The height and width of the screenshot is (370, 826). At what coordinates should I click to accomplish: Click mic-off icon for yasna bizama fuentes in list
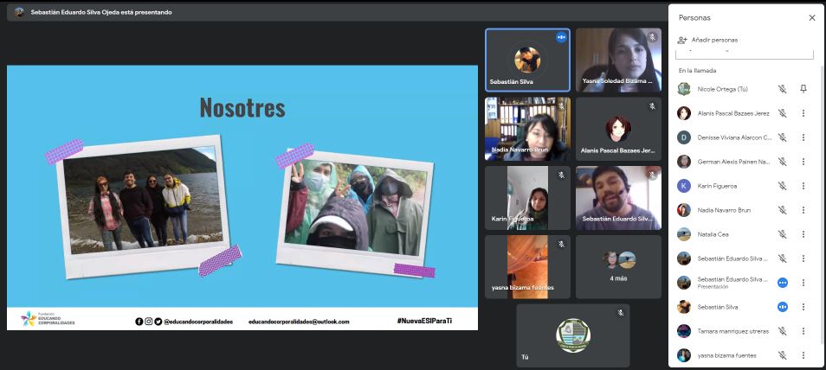(782, 355)
